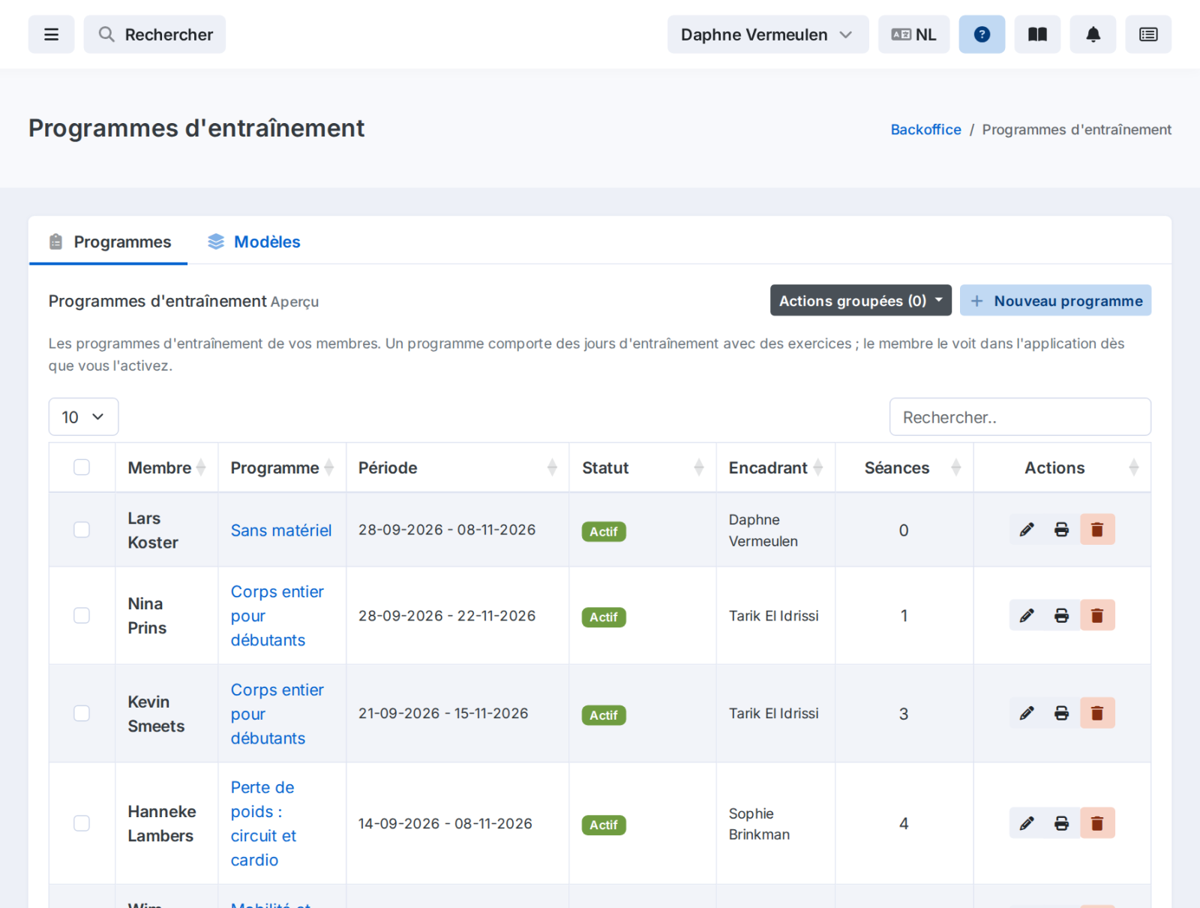Open the rows-per-page selector showing 10
This screenshot has width=1200, height=908.
tap(83, 416)
